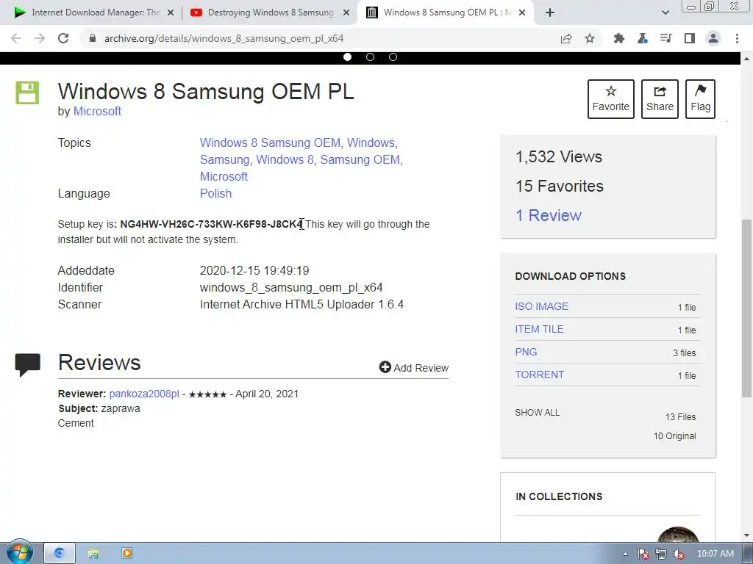The height and width of the screenshot is (564, 753).
Task: Open the Microsoft creator link
Action: tap(97, 112)
